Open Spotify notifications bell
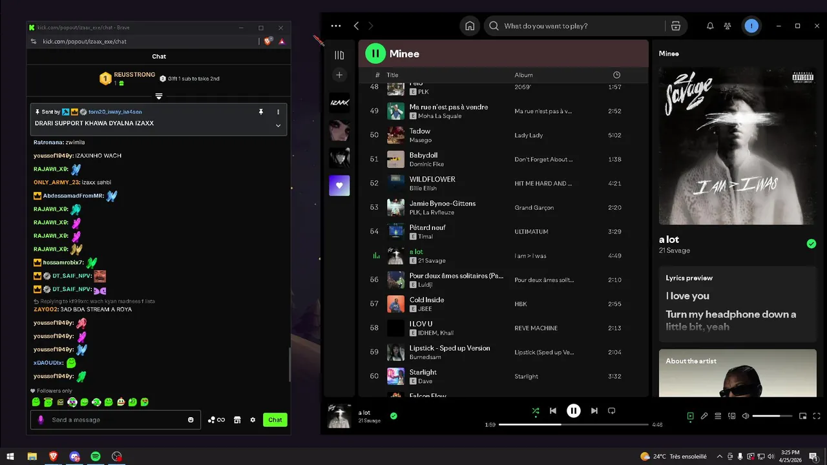This screenshot has width=827, height=465. click(x=710, y=26)
